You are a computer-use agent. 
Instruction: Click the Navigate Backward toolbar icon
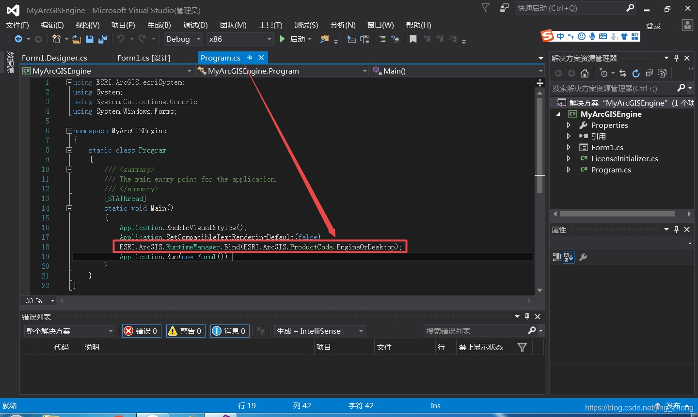pyautogui.click(x=18, y=39)
